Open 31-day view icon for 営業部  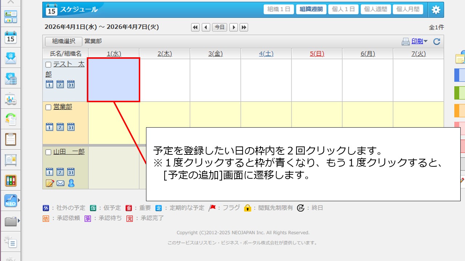pos(71,127)
